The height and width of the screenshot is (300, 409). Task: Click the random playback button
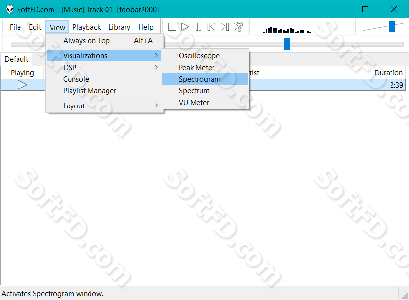[238, 27]
